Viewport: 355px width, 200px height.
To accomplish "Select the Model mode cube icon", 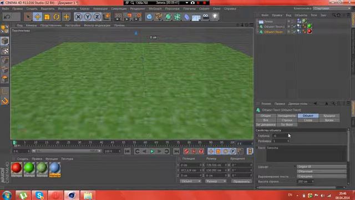I will click(x=4, y=41).
